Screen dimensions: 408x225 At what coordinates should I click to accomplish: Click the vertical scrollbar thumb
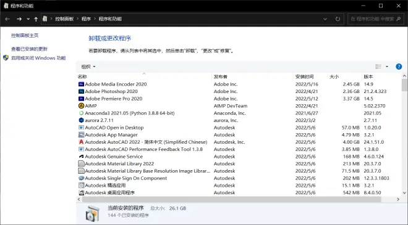coord(404,85)
